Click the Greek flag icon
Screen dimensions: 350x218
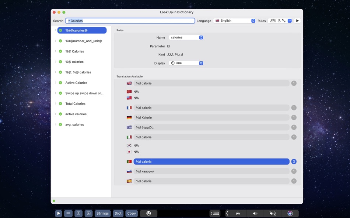[129, 127]
